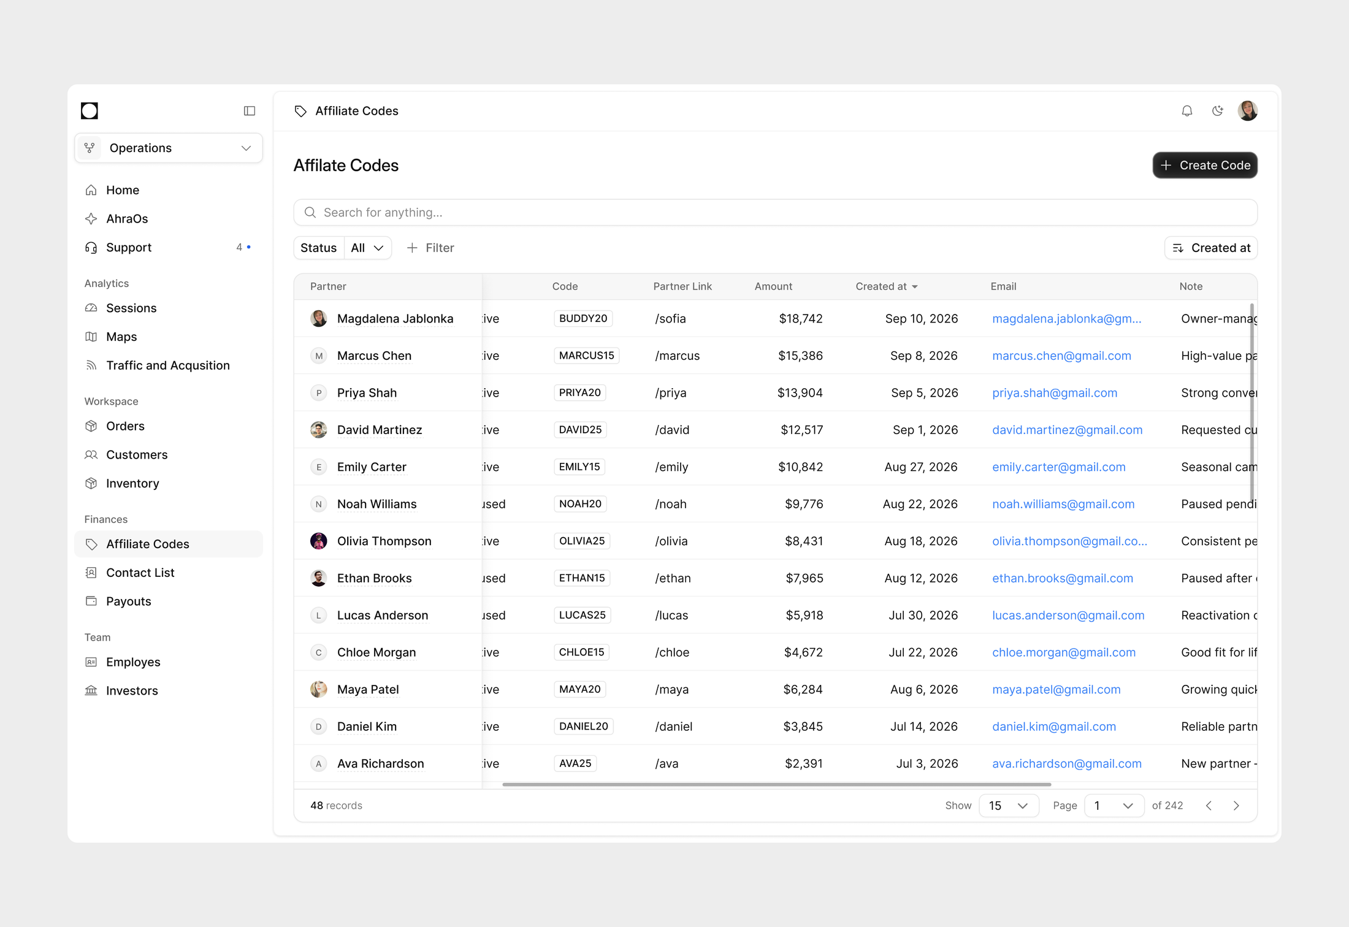Focus the Search for anything field
This screenshot has width=1349, height=927.
[x=776, y=212]
